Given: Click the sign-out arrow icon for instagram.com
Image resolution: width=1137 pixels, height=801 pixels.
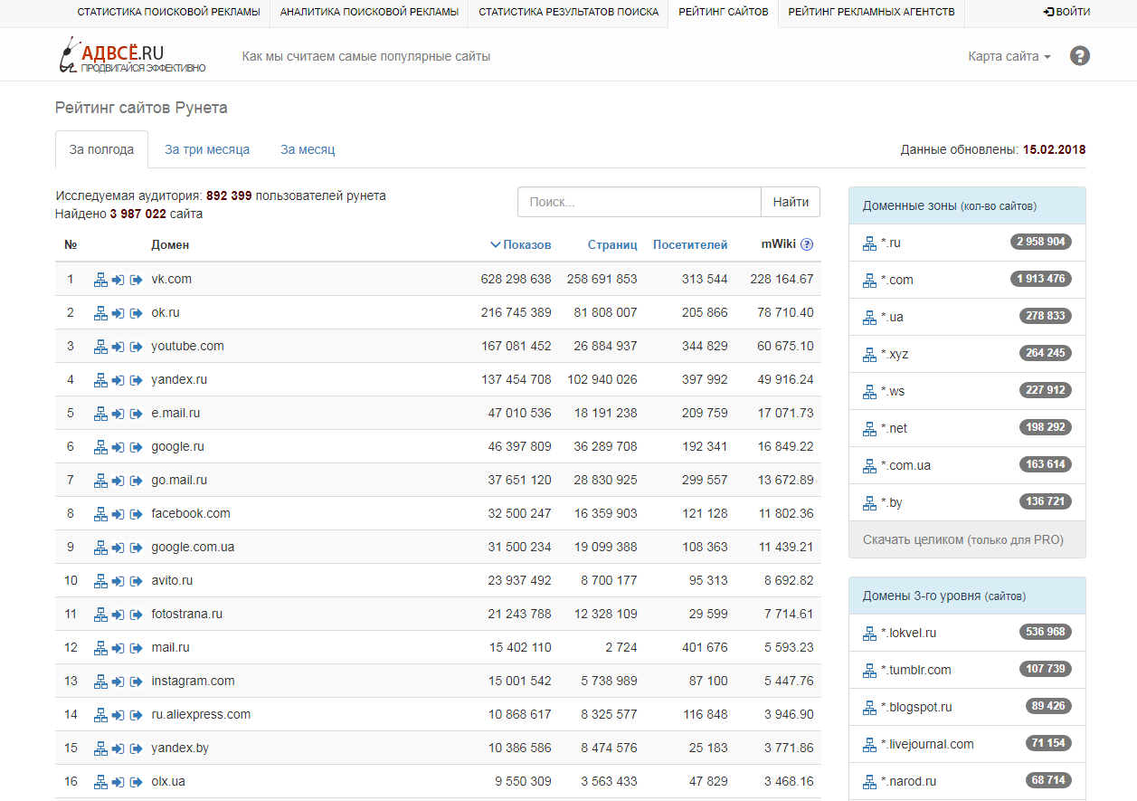Looking at the screenshot, I should (137, 682).
